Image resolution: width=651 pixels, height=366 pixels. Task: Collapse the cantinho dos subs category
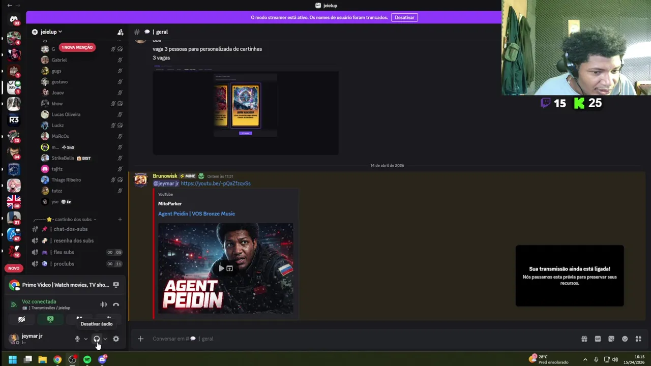65,220
